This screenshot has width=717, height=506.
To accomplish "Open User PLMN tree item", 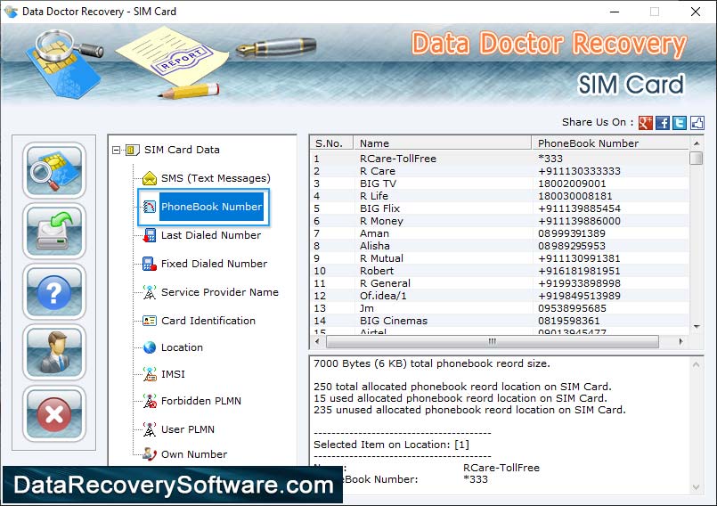I will 187,429.
